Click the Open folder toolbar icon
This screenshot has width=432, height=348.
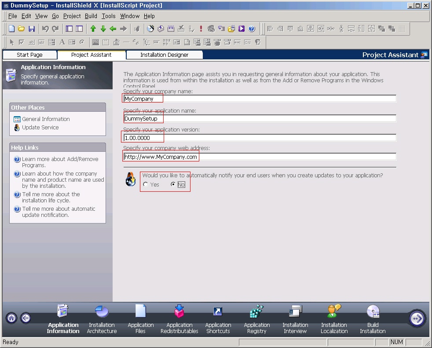22,29
